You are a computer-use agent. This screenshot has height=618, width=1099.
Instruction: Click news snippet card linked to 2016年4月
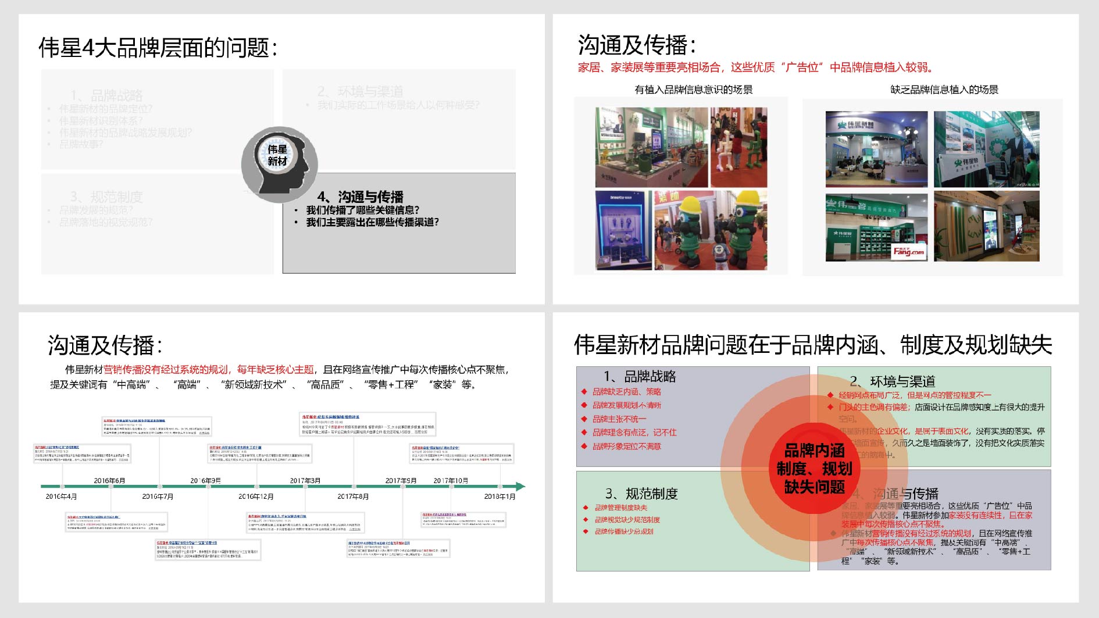[x=82, y=453]
